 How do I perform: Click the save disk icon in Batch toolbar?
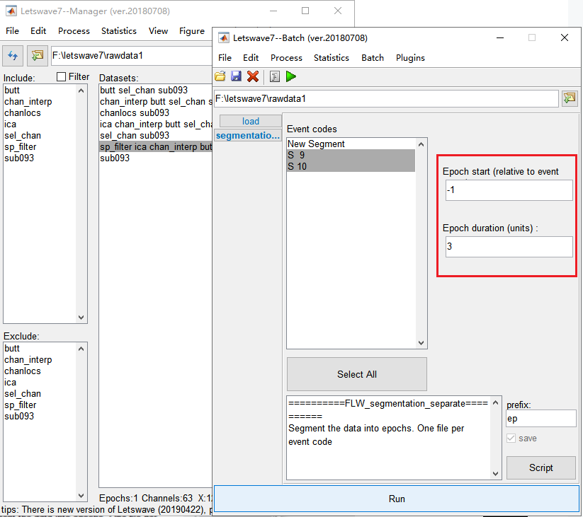236,76
